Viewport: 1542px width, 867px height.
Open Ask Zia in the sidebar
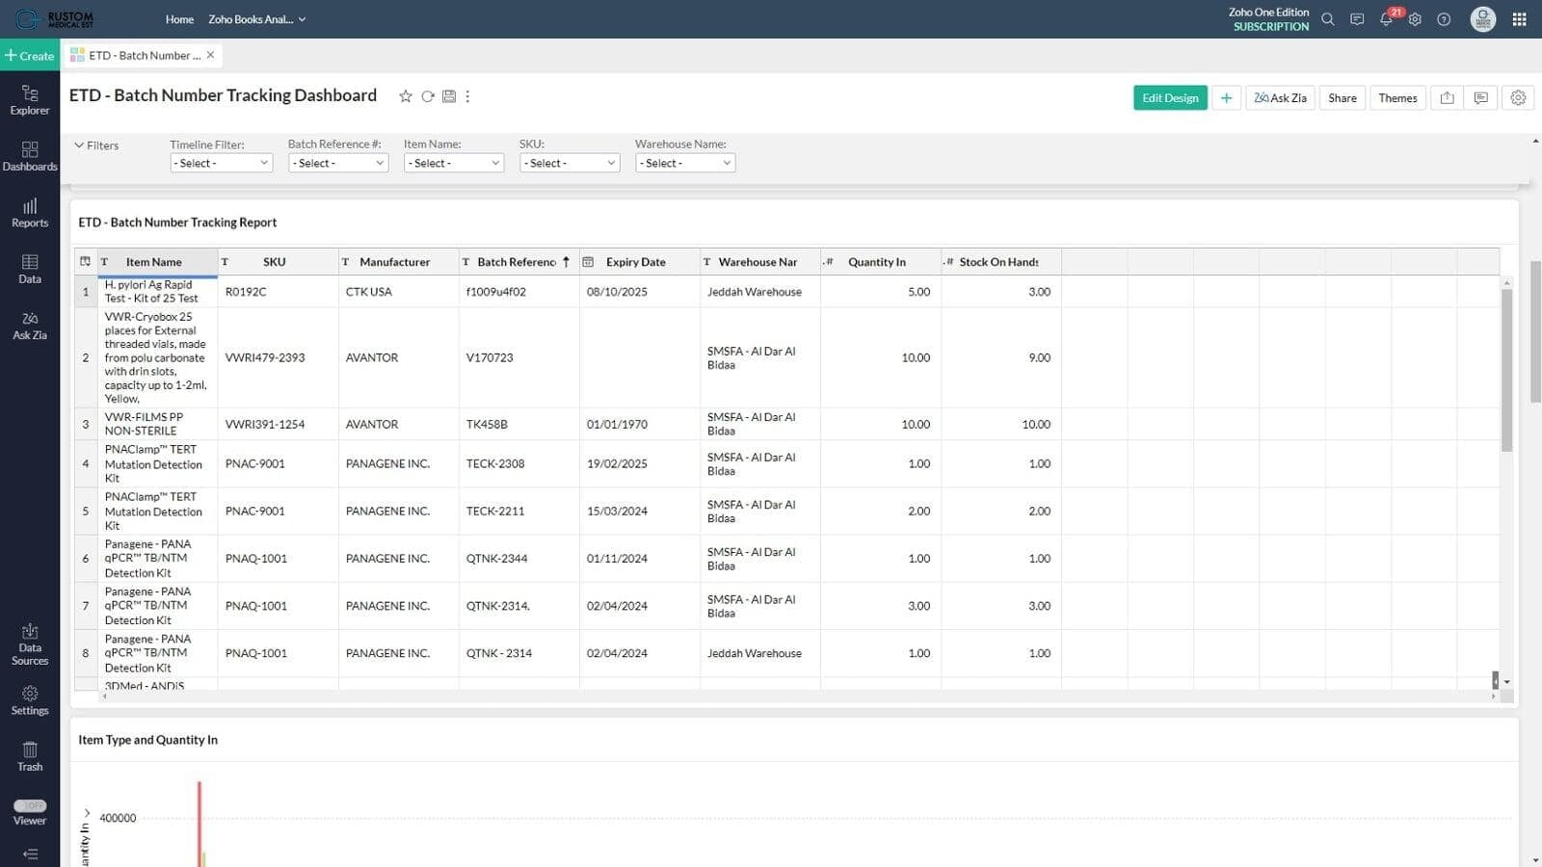tap(30, 326)
